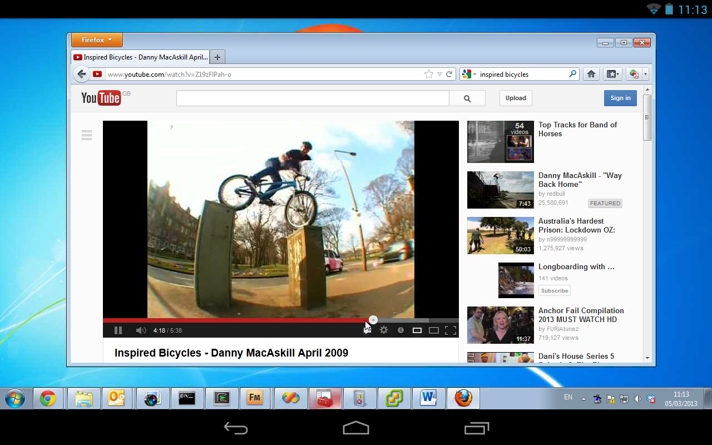The image size is (712, 445).
Task: Switch to Firefox on the taskbar
Action: (x=463, y=398)
